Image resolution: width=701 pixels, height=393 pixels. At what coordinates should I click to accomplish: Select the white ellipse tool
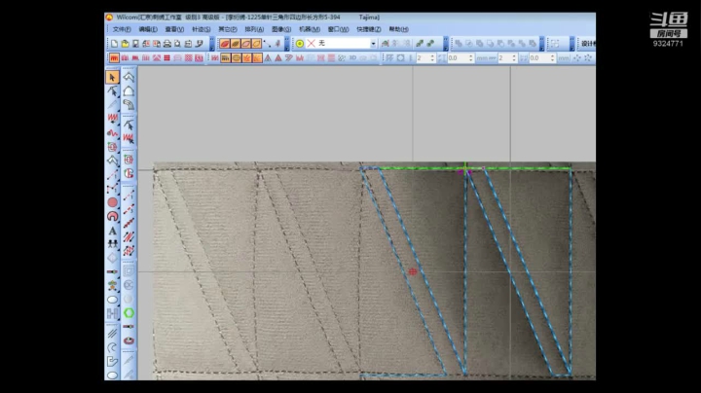[112, 300]
